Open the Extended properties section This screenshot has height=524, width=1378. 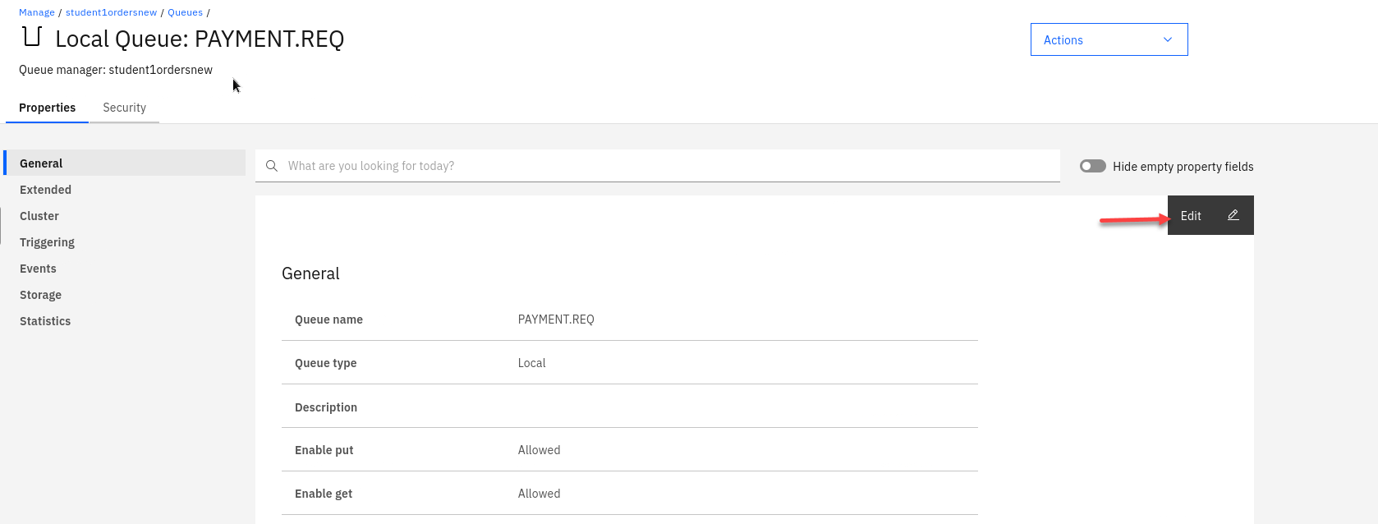(45, 190)
